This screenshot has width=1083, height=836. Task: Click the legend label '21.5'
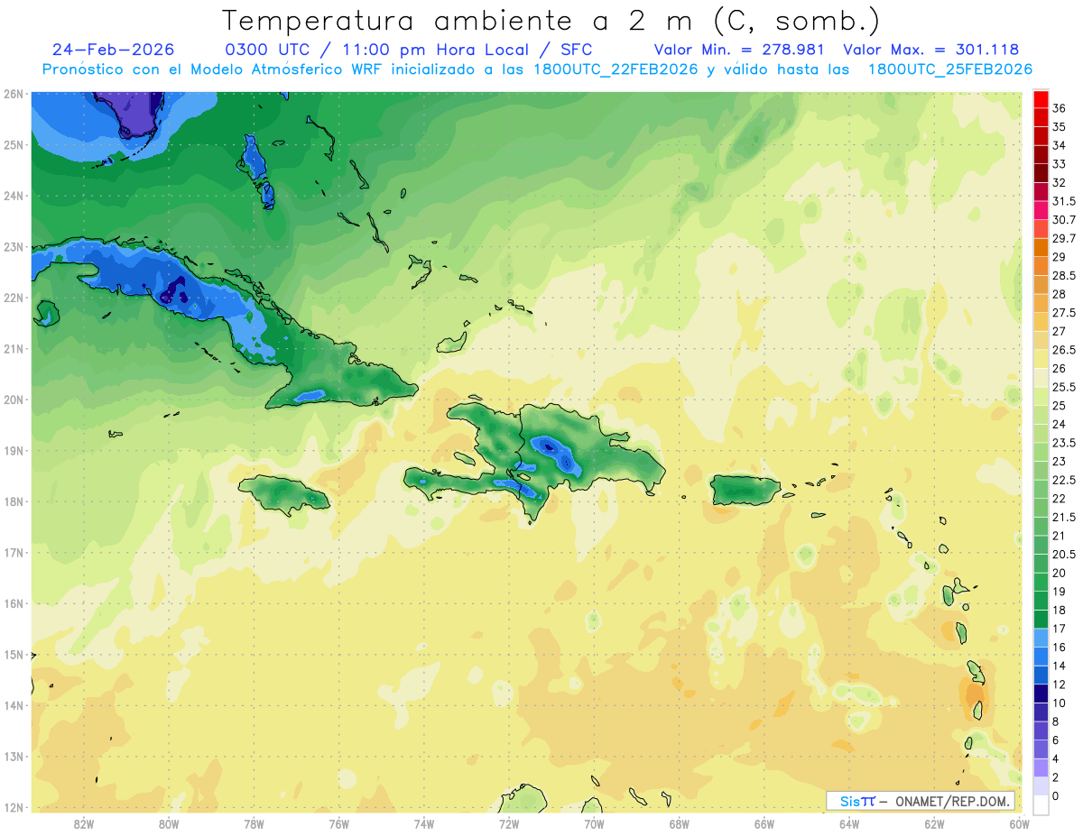[x=1064, y=517]
